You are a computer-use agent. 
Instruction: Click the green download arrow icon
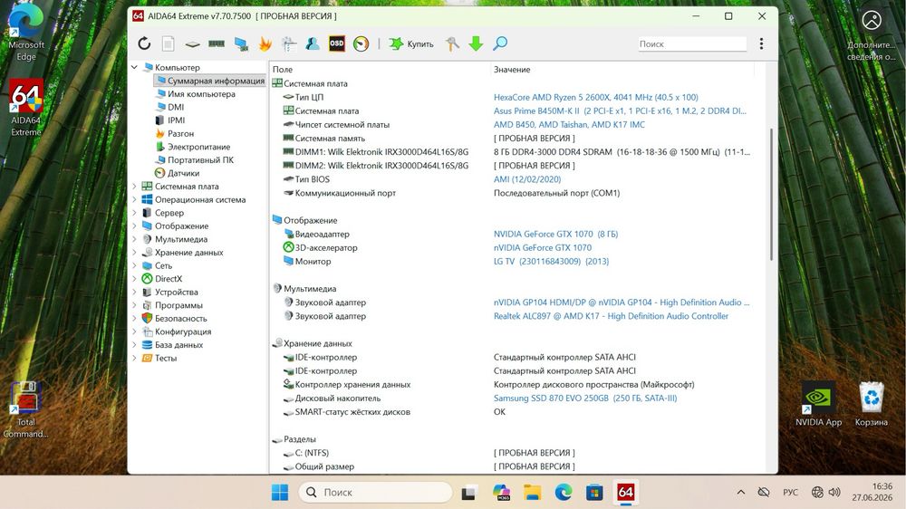pos(477,43)
